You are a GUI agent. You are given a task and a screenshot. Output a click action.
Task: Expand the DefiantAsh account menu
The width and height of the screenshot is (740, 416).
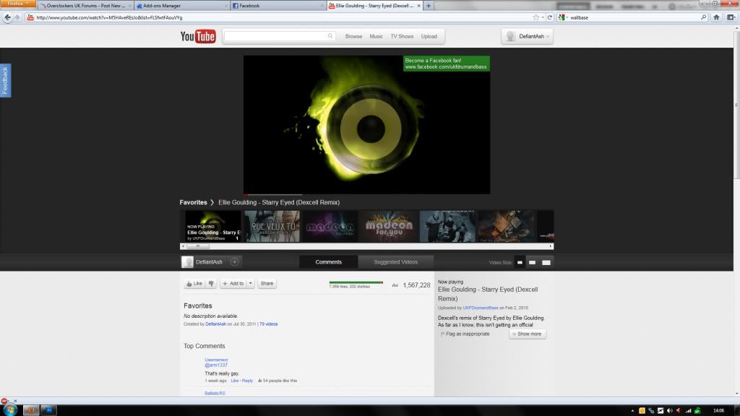548,36
